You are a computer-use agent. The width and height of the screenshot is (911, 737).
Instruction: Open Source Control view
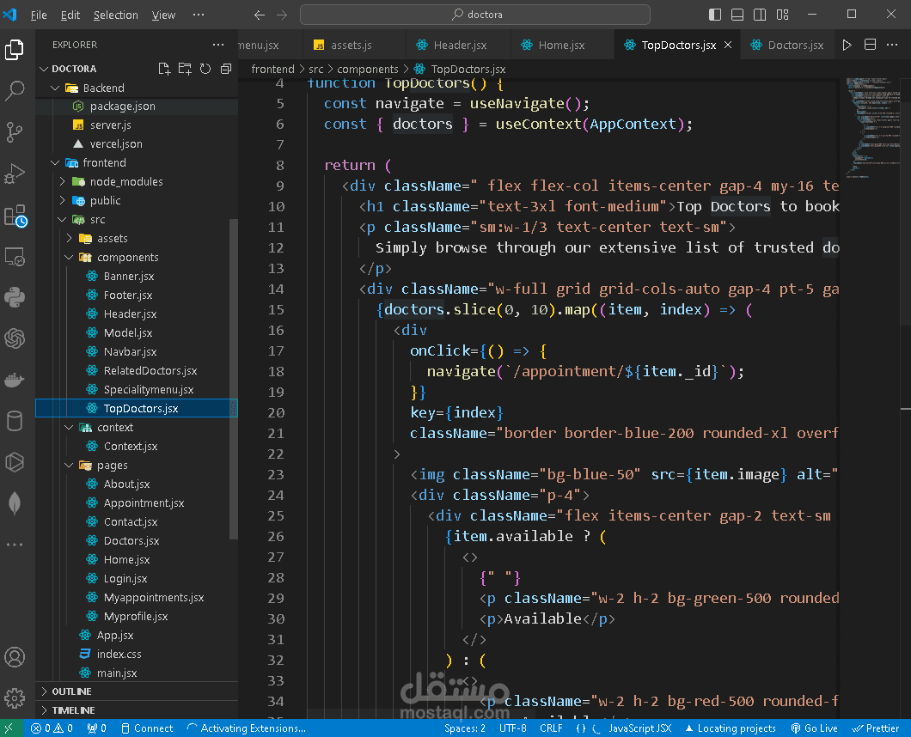(15, 131)
